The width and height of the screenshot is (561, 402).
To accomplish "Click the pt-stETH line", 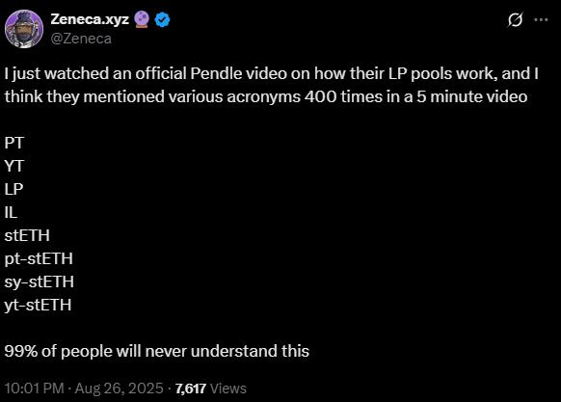I will pyautogui.click(x=39, y=258).
